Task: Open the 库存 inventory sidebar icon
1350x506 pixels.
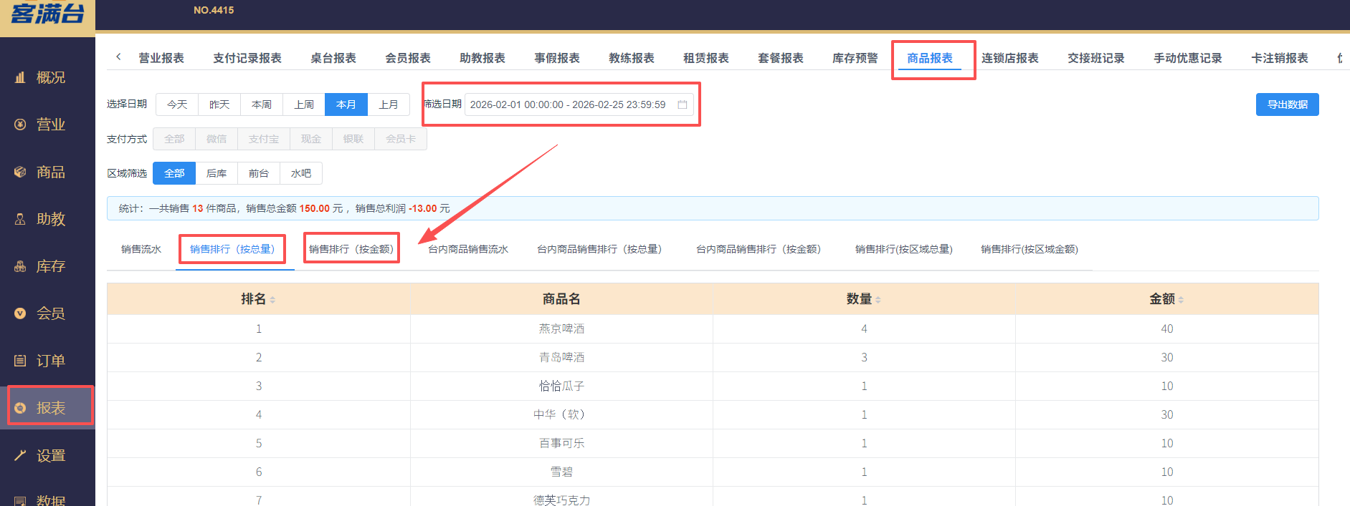Action: pos(20,266)
